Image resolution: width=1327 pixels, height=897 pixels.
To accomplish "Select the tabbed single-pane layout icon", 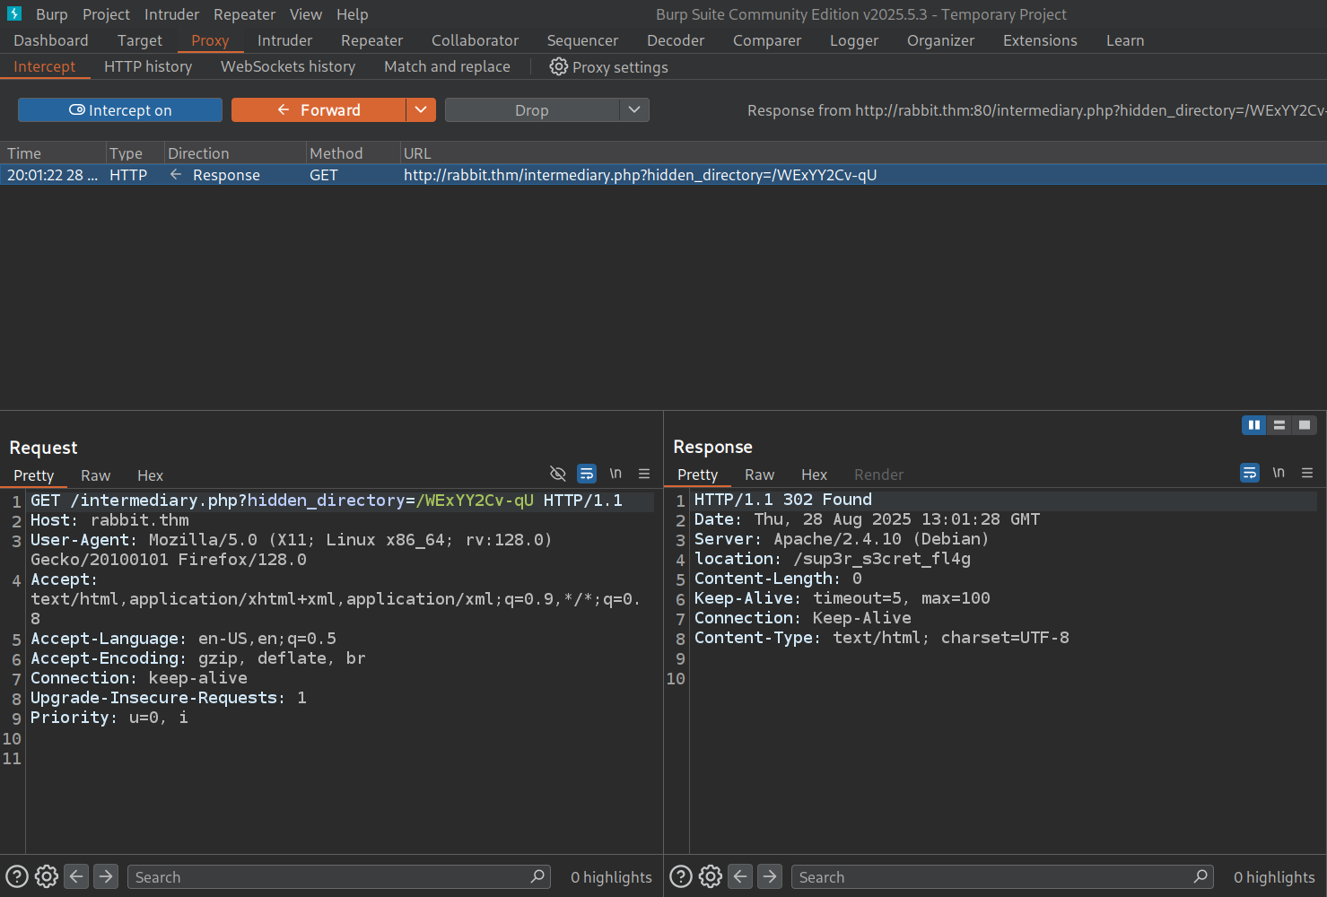I will [1305, 425].
